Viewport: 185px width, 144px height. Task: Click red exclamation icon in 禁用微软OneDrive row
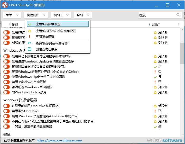pos(155,111)
